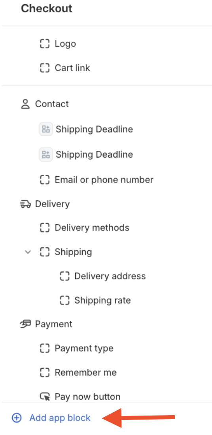Click the Payment hand-card icon
The height and width of the screenshot is (435, 212).
click(26, 324)
